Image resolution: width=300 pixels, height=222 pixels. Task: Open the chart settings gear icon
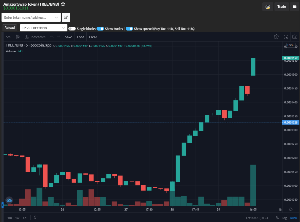tap(276, 37)
